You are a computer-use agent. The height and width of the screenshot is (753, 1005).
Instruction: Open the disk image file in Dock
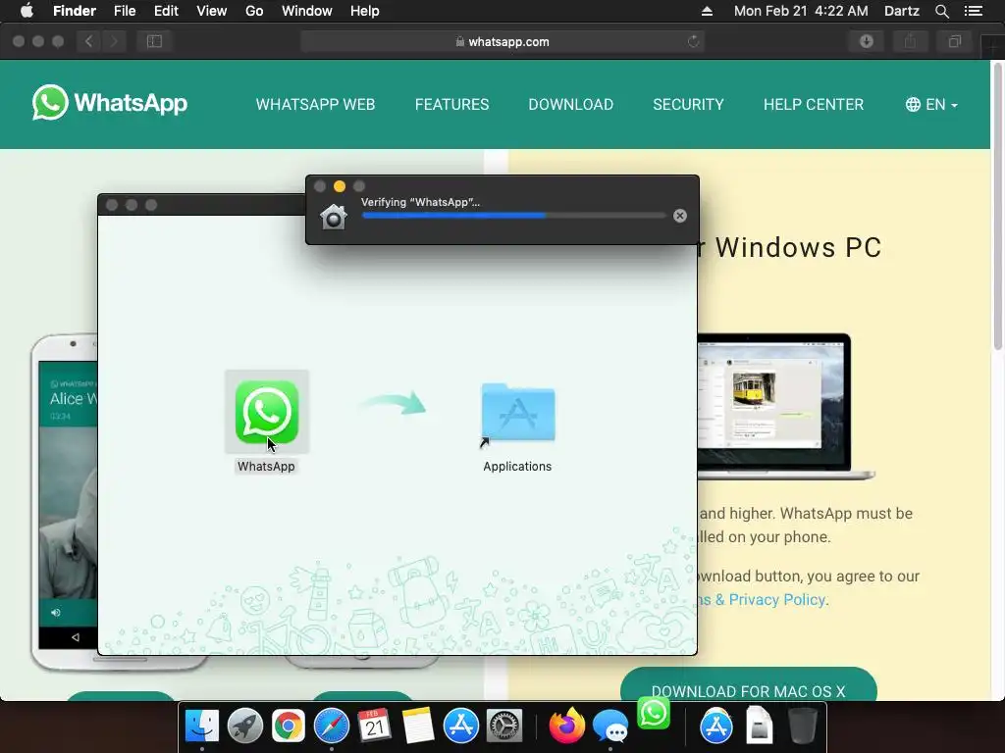tap(759, 727)
